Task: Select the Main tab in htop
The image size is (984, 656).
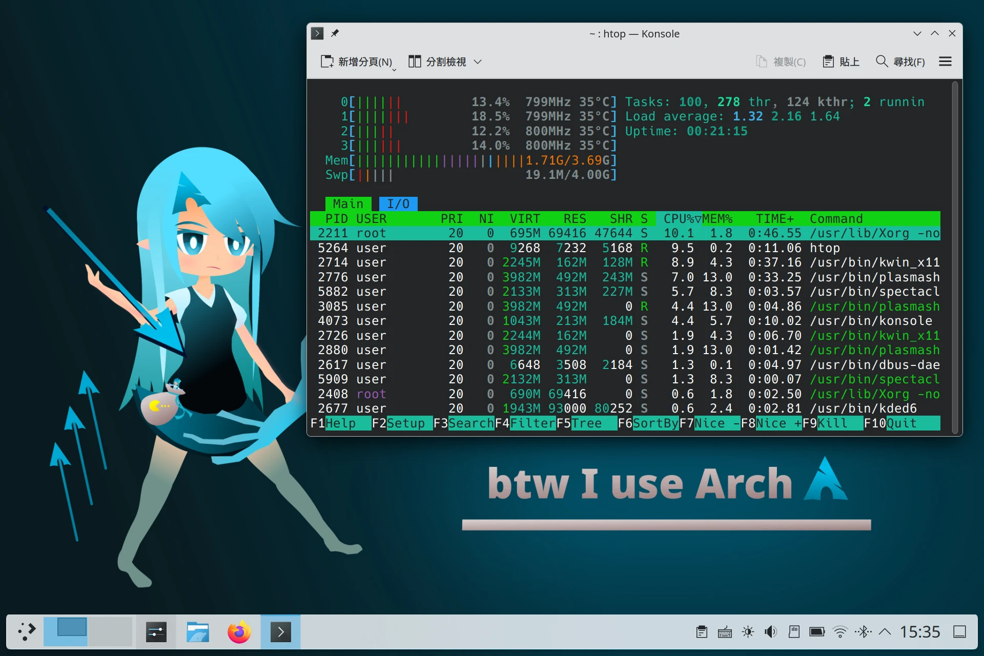Action: coord(347,204)
